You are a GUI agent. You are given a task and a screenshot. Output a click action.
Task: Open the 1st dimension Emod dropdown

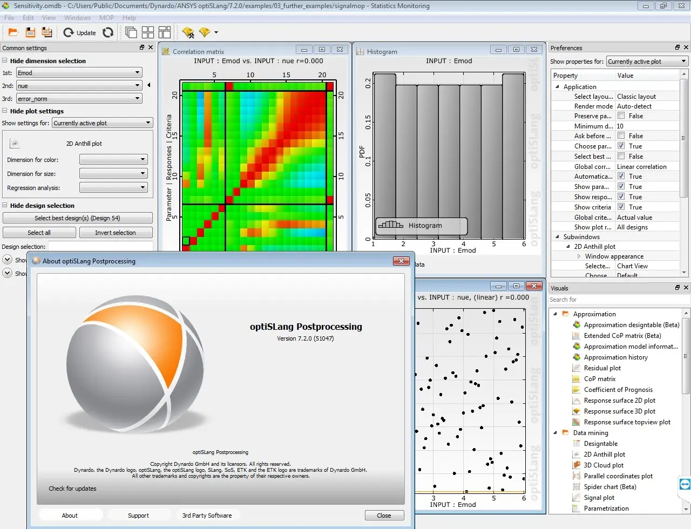pos(79,73)
